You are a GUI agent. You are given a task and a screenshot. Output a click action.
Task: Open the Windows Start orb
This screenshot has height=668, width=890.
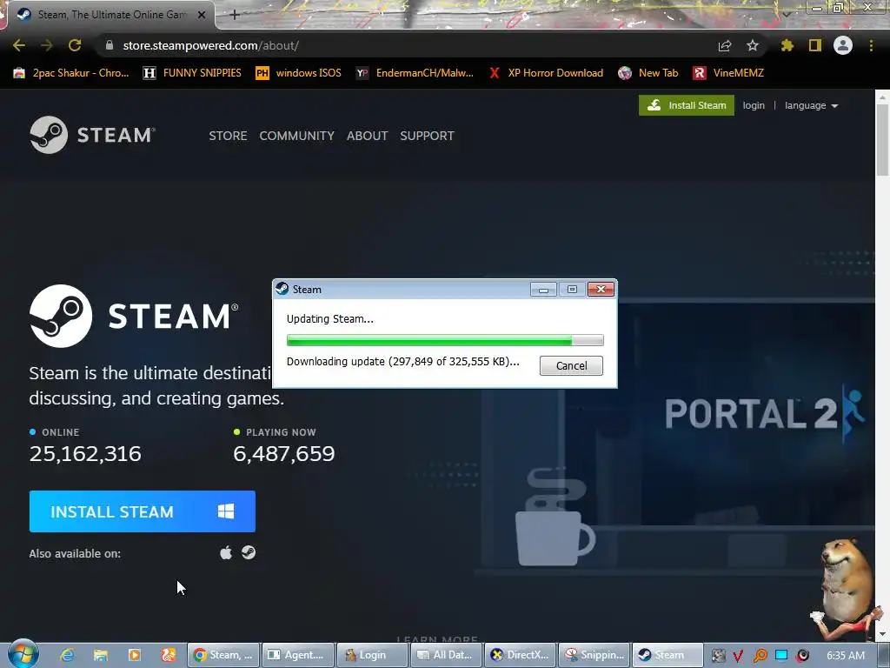tap(23, 654)
